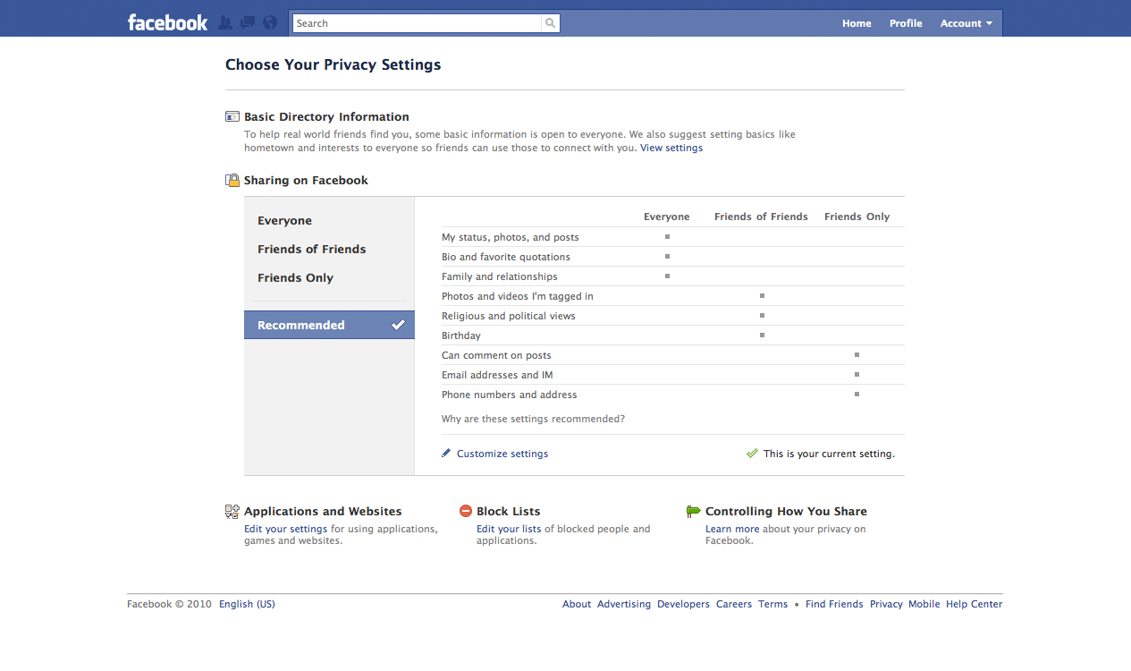
Task: Click the dot for Phone numbers and address
Action: [857, 395]
